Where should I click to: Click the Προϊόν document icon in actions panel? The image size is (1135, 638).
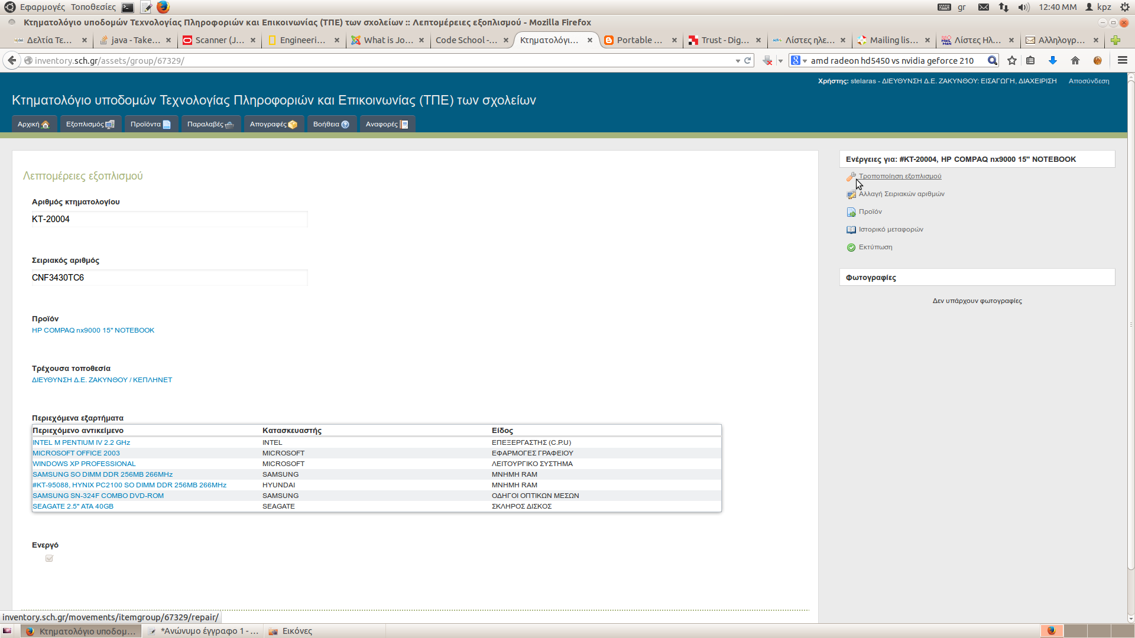pos(851,212)
